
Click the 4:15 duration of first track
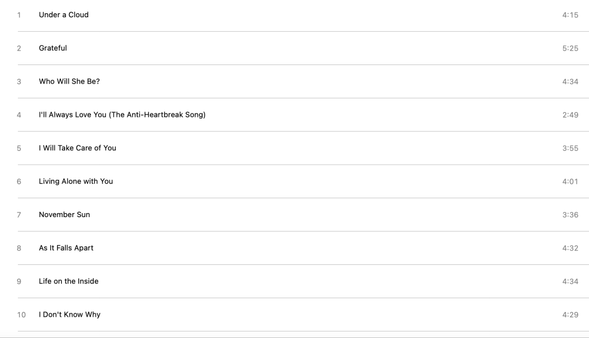coord(570,15)
